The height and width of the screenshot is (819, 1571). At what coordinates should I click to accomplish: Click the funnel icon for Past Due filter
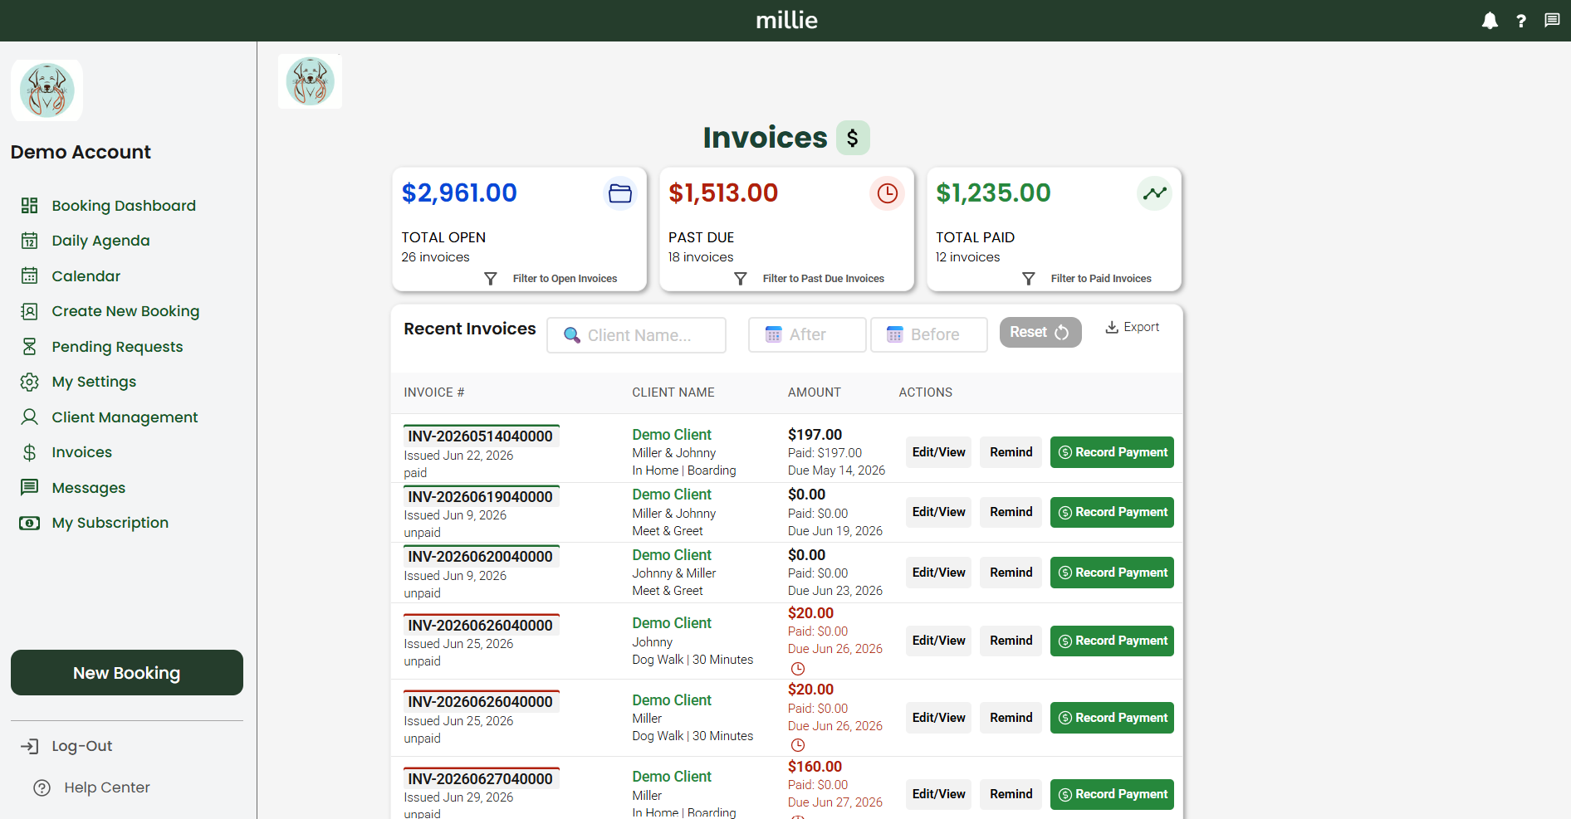741,279
